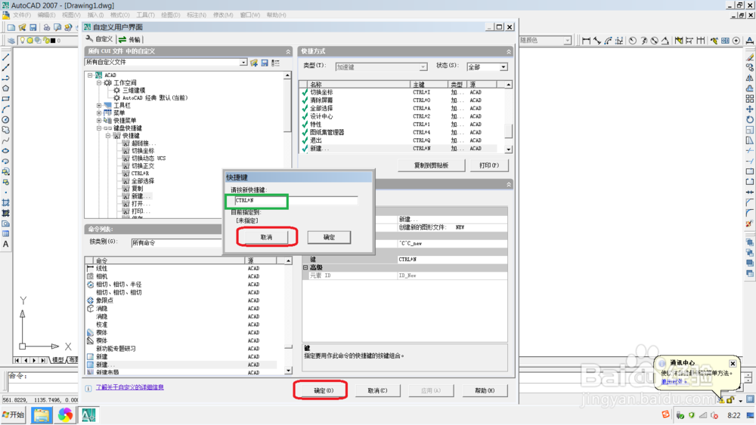
Task: Click 确定 in the 快捷键 dialog
Action: (x=330, y=237)
